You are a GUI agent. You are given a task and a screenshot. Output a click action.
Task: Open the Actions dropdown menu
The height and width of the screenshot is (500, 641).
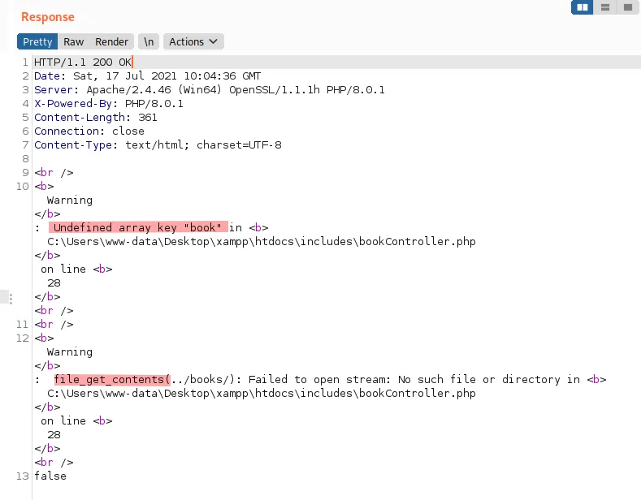point(193,41)
